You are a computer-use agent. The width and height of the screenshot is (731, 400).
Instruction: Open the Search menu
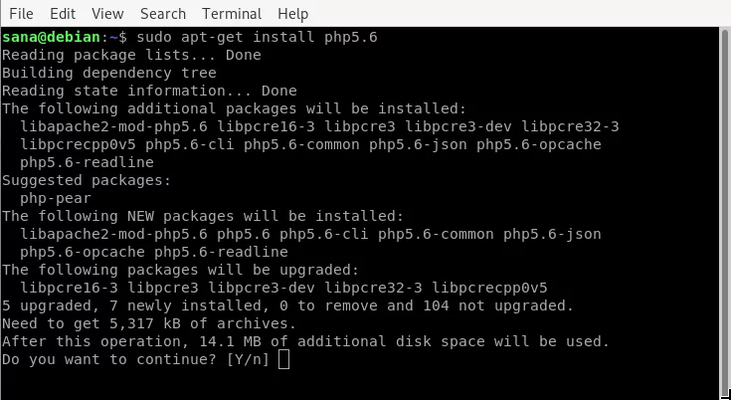[163, 14]
